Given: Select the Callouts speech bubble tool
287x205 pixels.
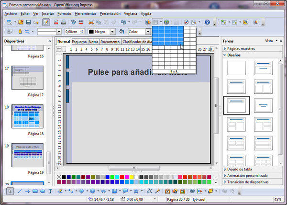Looking at the screenshot, I should click(125, 191).
